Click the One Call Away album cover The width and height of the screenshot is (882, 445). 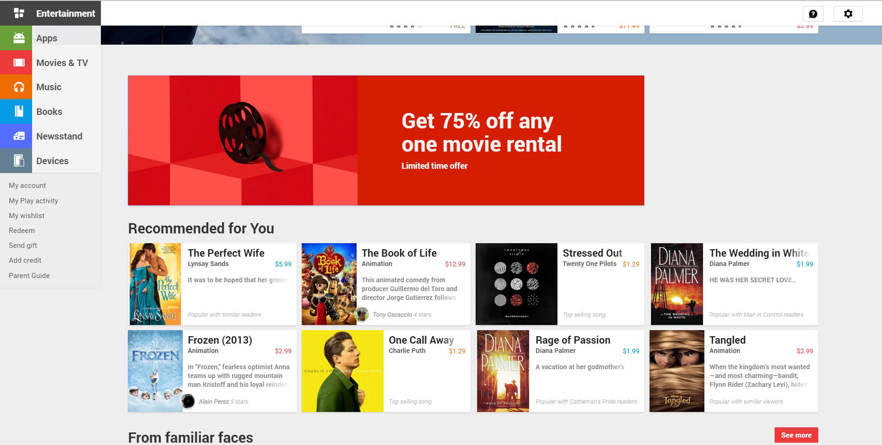[343, 371]
